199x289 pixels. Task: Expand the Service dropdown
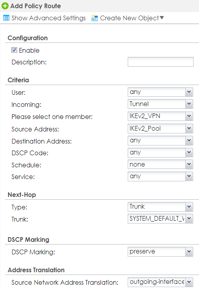pos(160,176)
